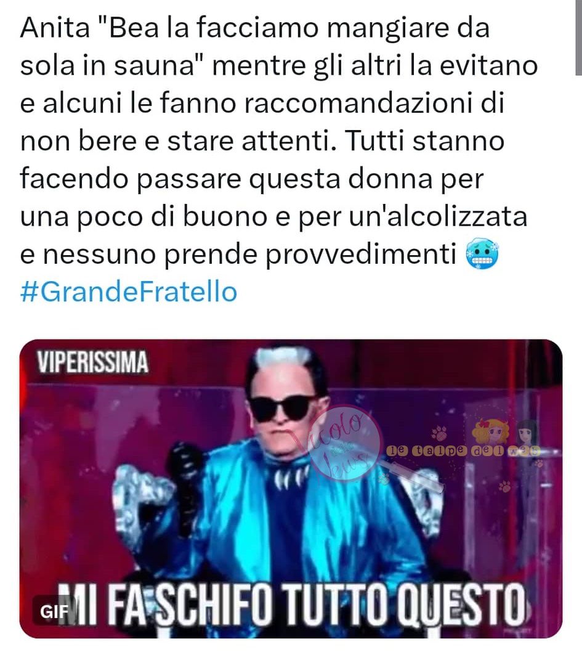This screenshot has width=582, height=652.
Task: Click the le talpe del web watermark text
Action: pyautogui.click(x=463, y=450)
